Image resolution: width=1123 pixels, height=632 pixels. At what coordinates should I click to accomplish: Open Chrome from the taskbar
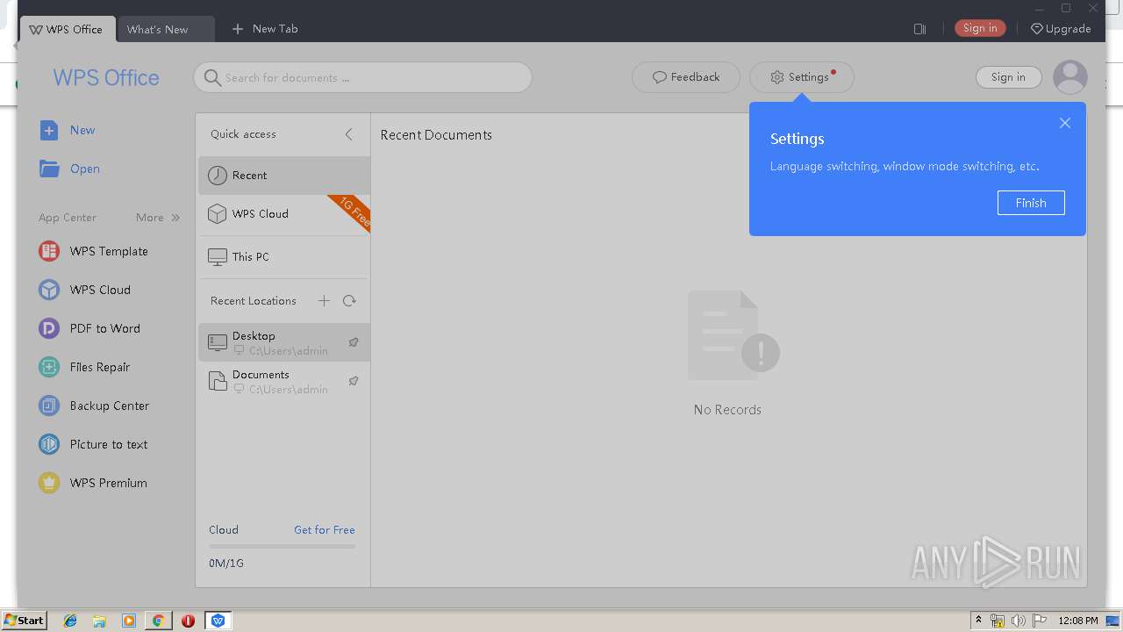[x=158, y=621]
